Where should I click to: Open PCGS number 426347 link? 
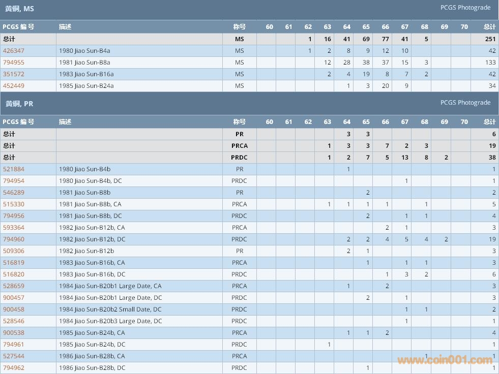coord(14,51)
